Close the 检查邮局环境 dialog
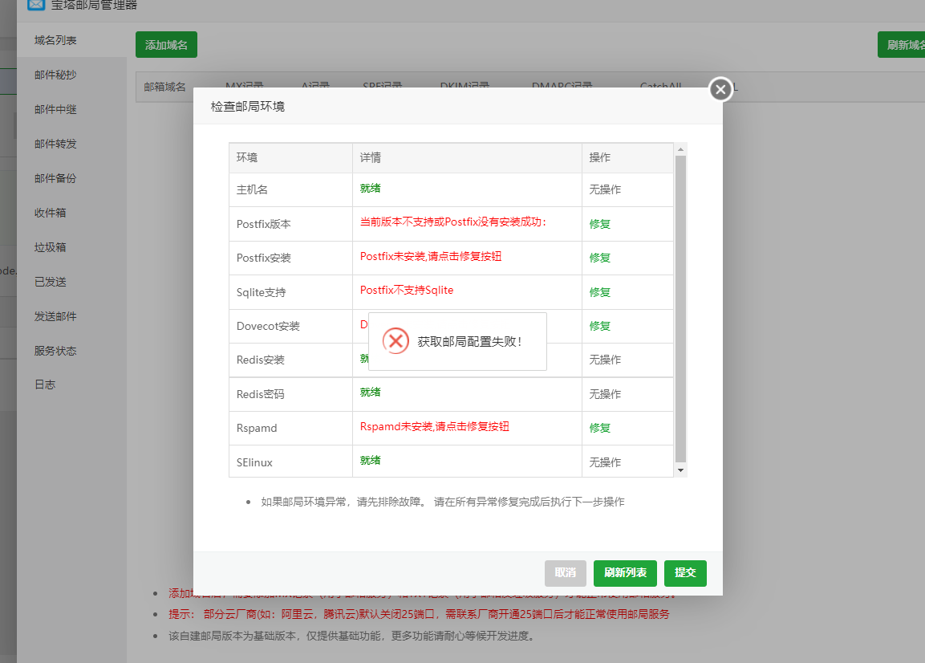 click(720, 89)
